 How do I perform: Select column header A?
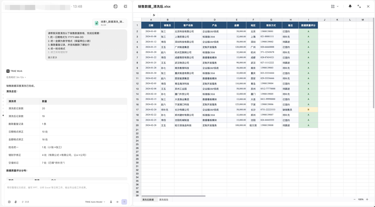(x=151, y=20)
